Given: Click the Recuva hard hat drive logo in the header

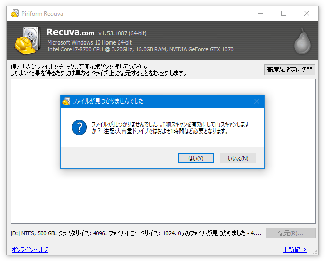Looking at the screenshot, I should [28, 40].
